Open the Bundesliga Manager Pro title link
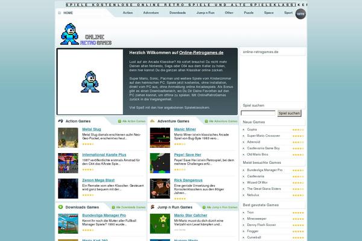Screen dimensions: 362x241 click(104, 216)
